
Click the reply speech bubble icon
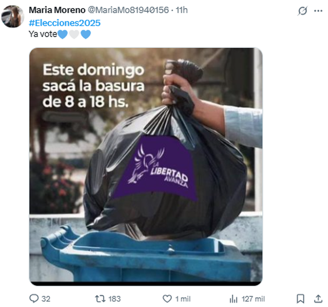click(34, 298)
